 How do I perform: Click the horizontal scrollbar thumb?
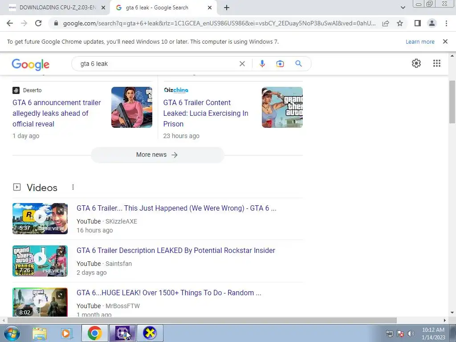202,320
